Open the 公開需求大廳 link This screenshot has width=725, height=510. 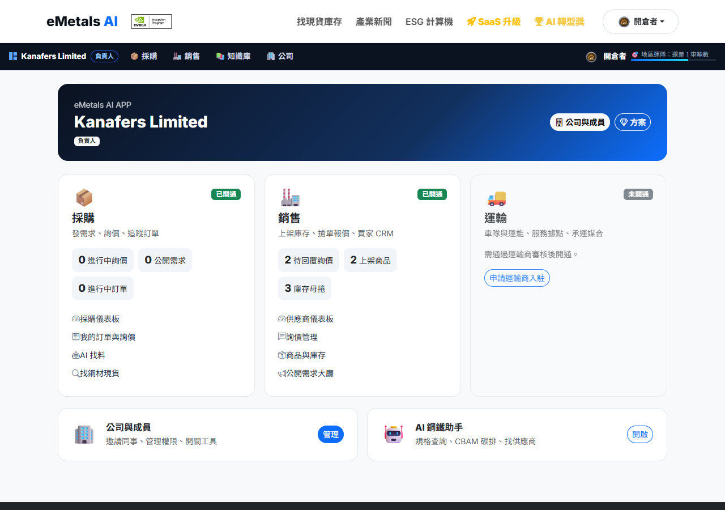[x=306, y=373]
